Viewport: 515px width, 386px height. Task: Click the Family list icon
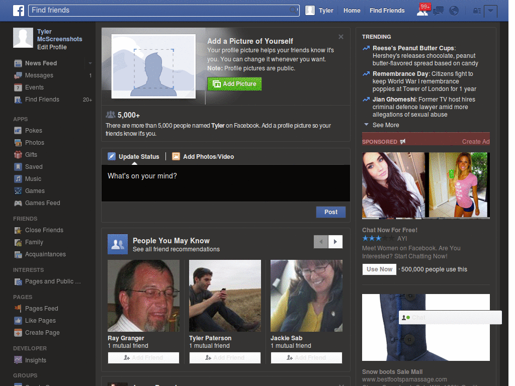click(x=18, y=243)
